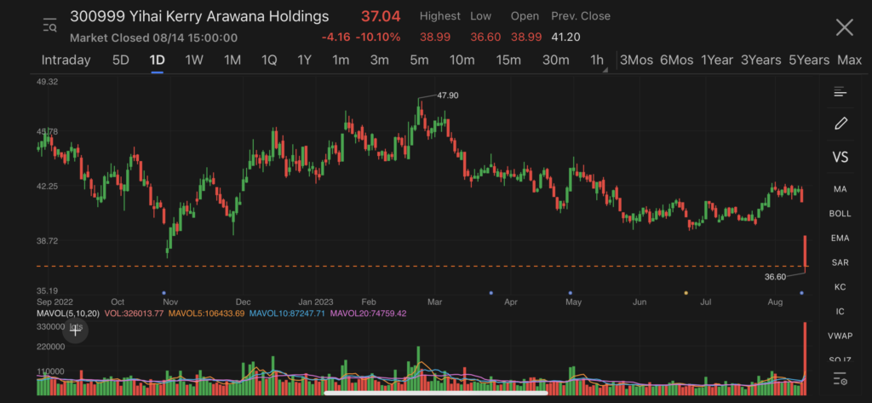Open MAVOL(5,10,20) indicator settings label
The image size is (872, 403).
coord(68,314)
